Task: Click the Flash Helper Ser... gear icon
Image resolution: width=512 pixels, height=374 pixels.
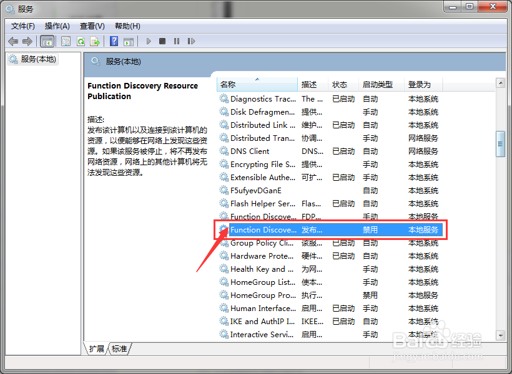Action: [x=224, y=203]
